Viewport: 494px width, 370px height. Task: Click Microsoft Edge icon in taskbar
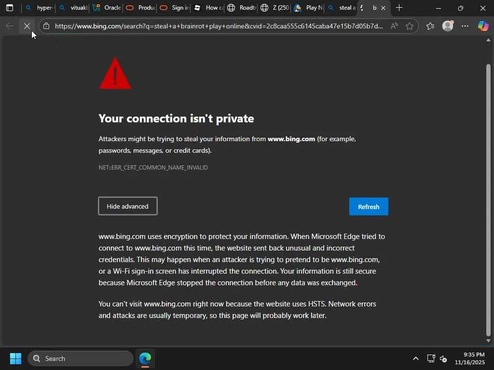145,358
